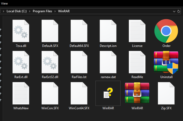Click the Default64.SFX file name label
This screenshot has height=121, width=183.
(x=79, y=46)
